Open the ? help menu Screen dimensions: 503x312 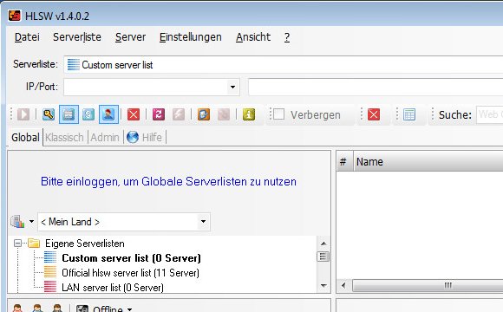click(x=287, y=37)
